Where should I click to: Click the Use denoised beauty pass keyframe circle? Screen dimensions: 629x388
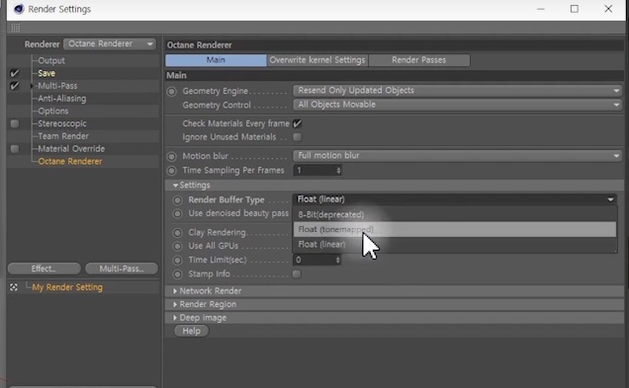pyautogui.click(x=177, y=213)
